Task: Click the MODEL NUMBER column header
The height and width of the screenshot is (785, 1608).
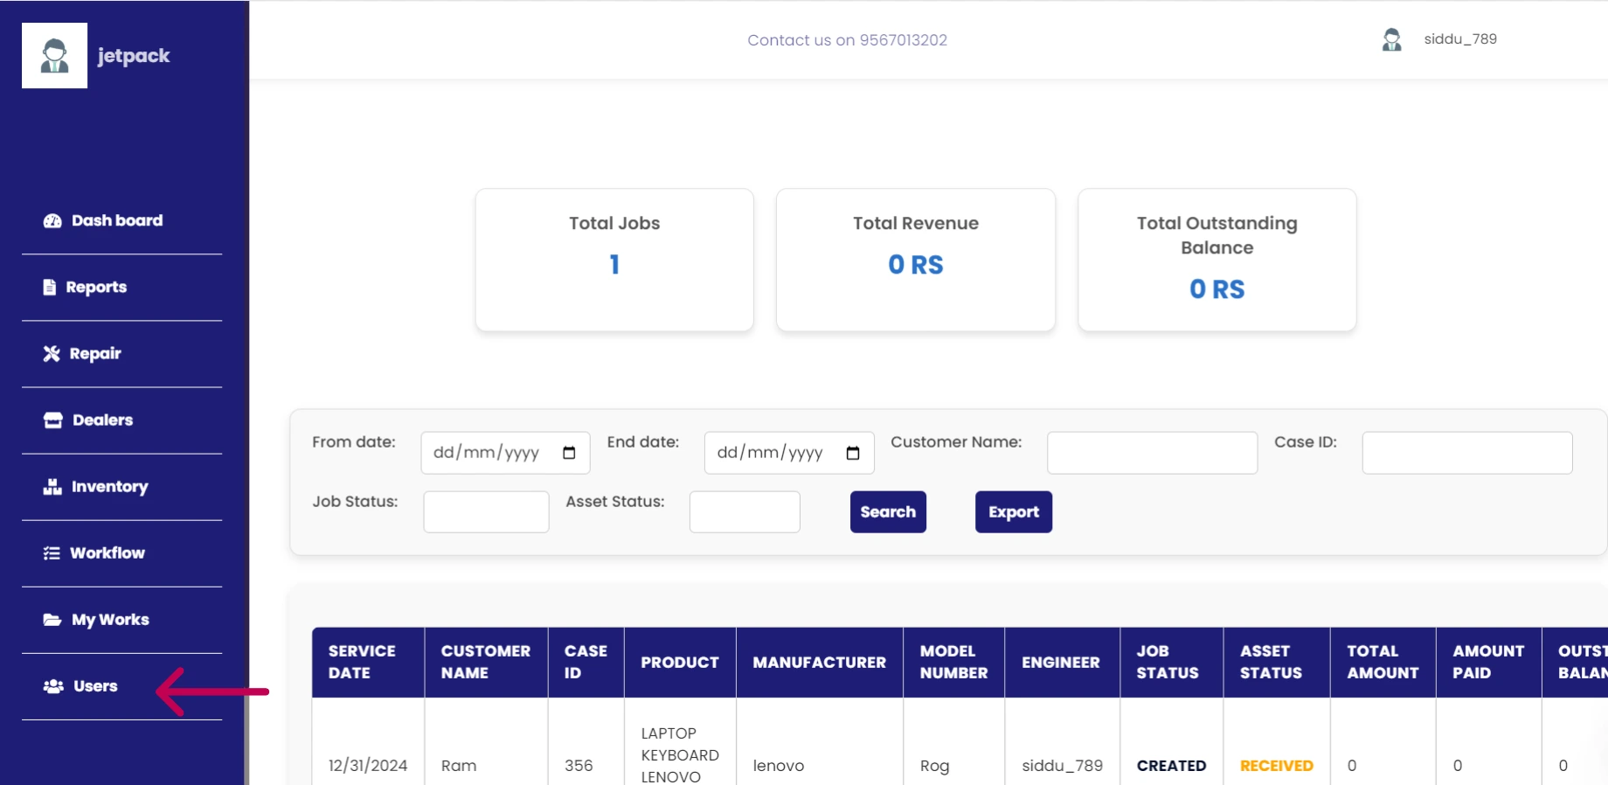Action: tap(953, 663)
